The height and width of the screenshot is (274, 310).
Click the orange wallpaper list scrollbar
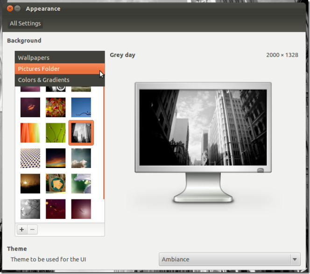pos(104,143)
